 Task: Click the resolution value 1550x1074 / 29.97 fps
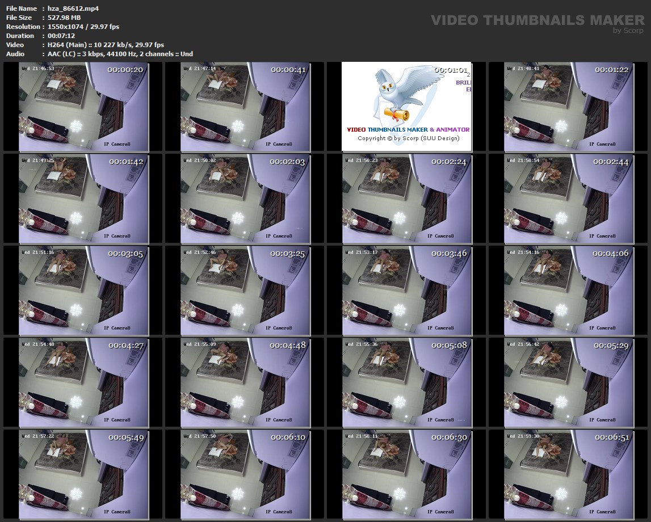[83, 27]
